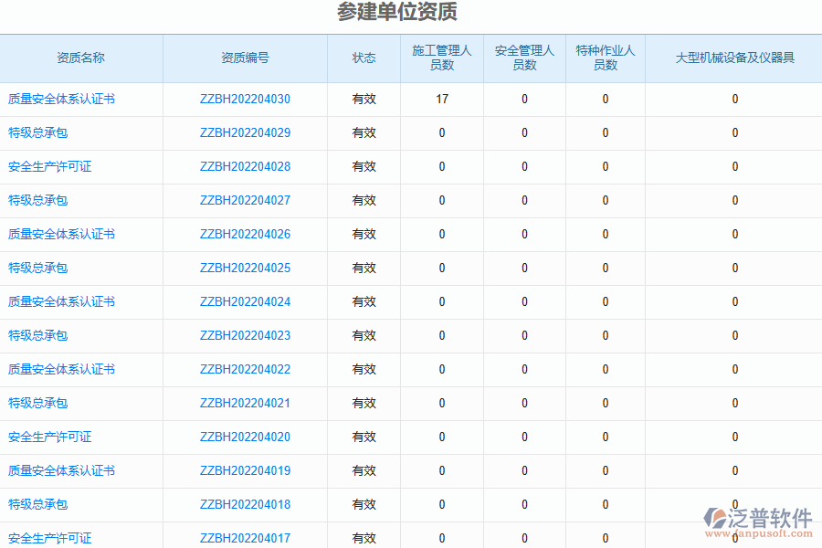Select the ZZBH202204019 number link

point(245,471)
